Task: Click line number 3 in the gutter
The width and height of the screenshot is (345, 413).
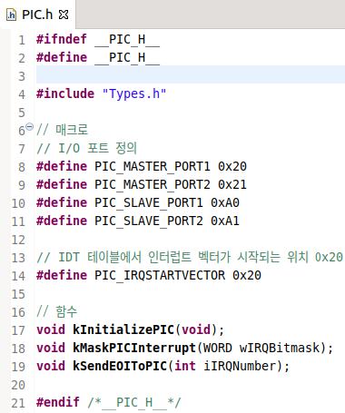Action: 22,76
